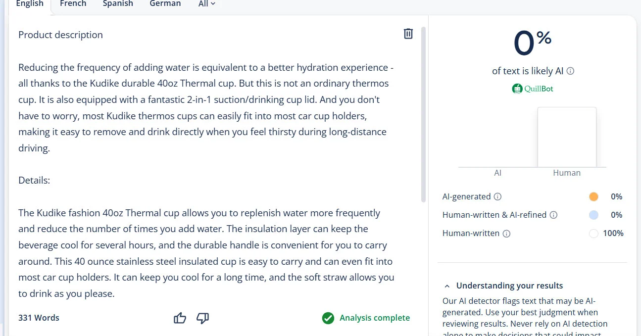Image resolution: width=641 pixels, height=336 pixels.
Task: Switch to the French language tab
Action: [73, 4]
